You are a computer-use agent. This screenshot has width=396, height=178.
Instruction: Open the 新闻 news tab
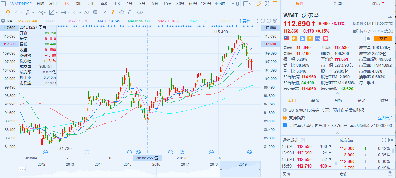click(338, 4)
